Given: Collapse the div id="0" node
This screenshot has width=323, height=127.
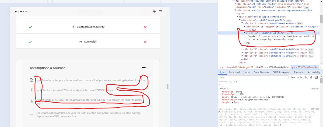Looking at the screenshot, I should coord(242,23).
